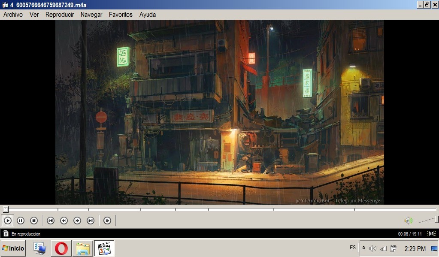Click the ES language indicator

tap(353, 248)
